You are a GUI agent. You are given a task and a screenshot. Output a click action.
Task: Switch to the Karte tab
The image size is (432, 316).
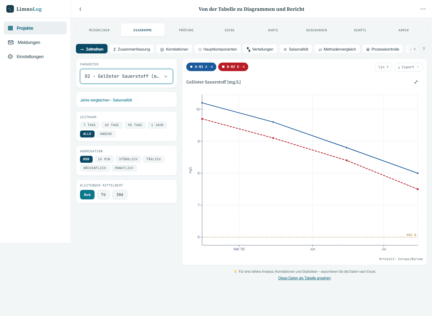tap(273, 30)
